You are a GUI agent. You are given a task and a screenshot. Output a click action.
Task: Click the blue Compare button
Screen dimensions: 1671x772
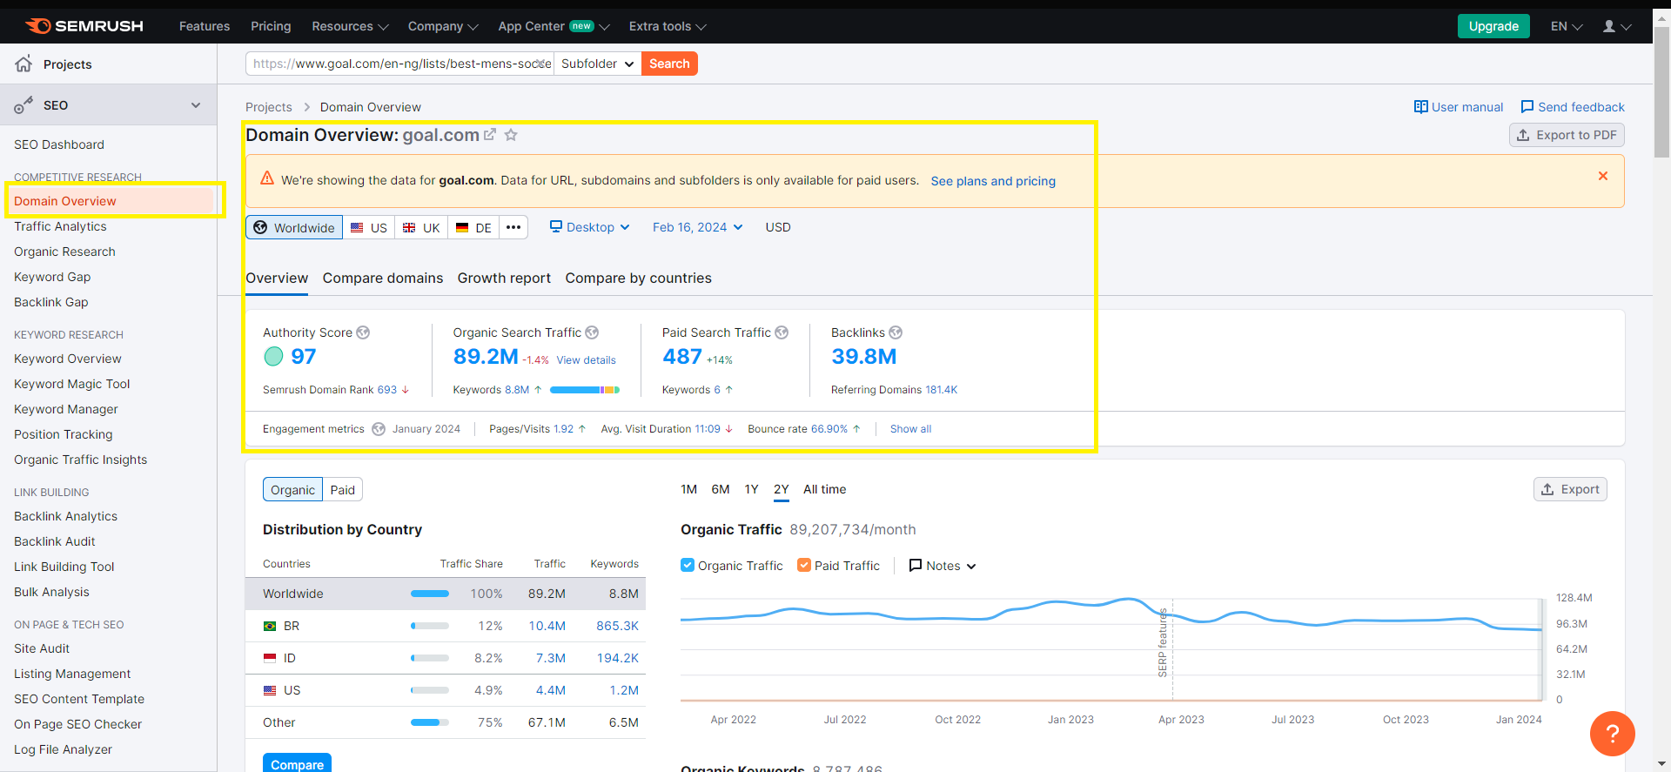tap(297, 763)
